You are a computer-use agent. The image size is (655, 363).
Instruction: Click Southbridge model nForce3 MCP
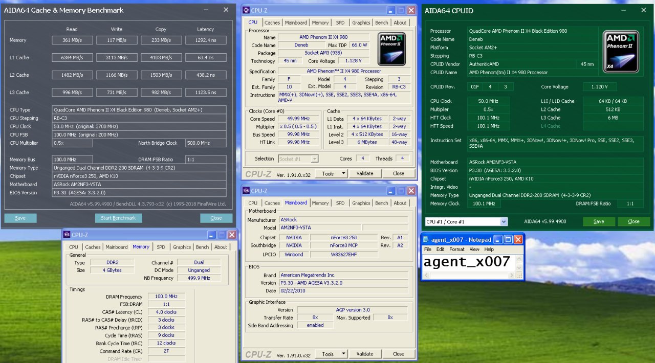pyautogui.click(x=343, y=245)
